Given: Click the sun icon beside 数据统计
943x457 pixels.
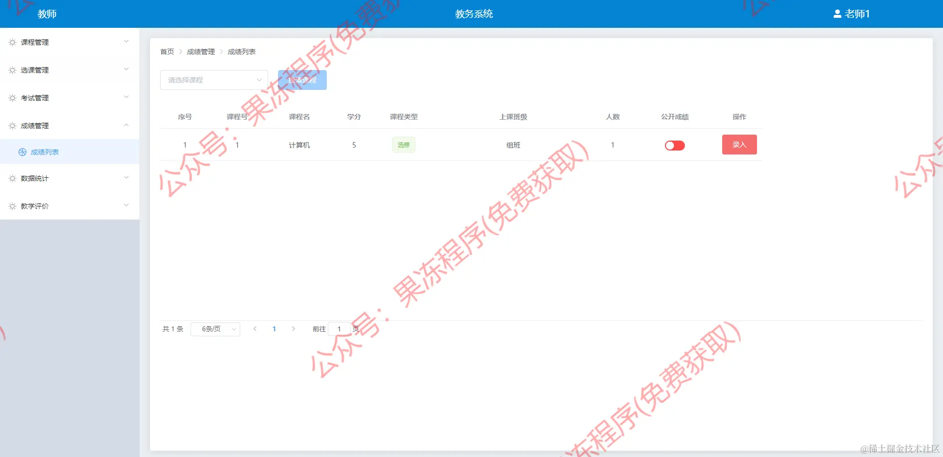Looking at the screenshot, I should pyautogui.click(x=12, y=178).
